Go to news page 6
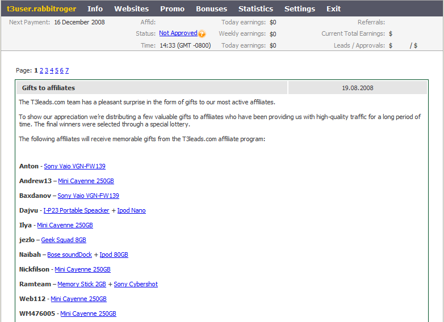The width and height of the screenshot is (444, 322). coord(62,70)
